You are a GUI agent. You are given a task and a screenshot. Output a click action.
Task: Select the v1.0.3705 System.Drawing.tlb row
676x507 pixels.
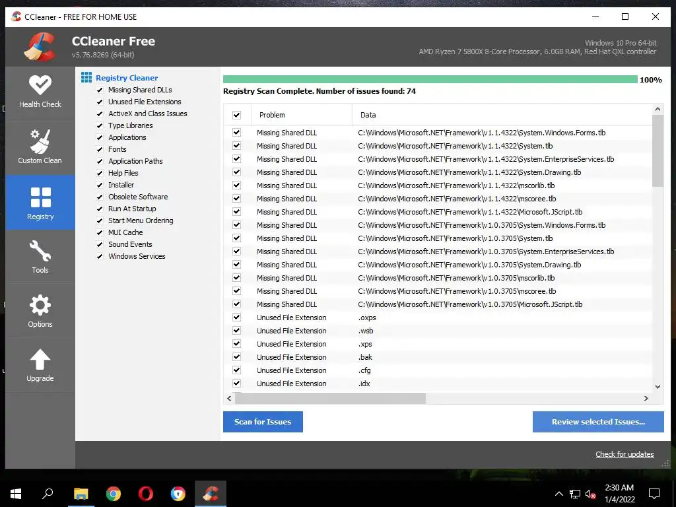tap(438, 265)
